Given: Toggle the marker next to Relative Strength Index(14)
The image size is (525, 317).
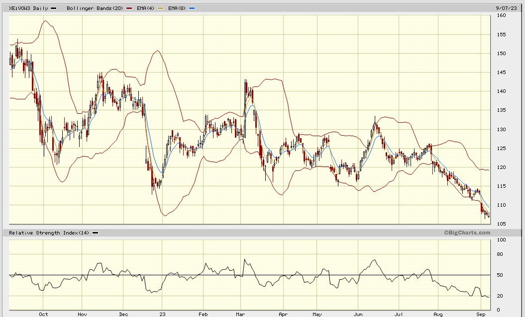Looking at the screenshot, I should point(96,233).
